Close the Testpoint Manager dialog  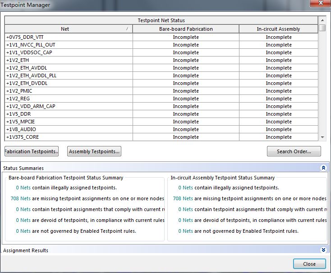tap(309, 264)
